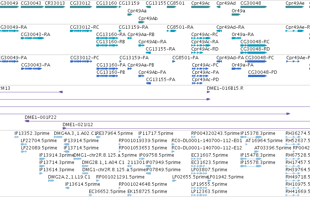The height and width of the screenshot is (197, 310).
Task: Select the CG30043 gene feature
Action: [x=32, y=7]
